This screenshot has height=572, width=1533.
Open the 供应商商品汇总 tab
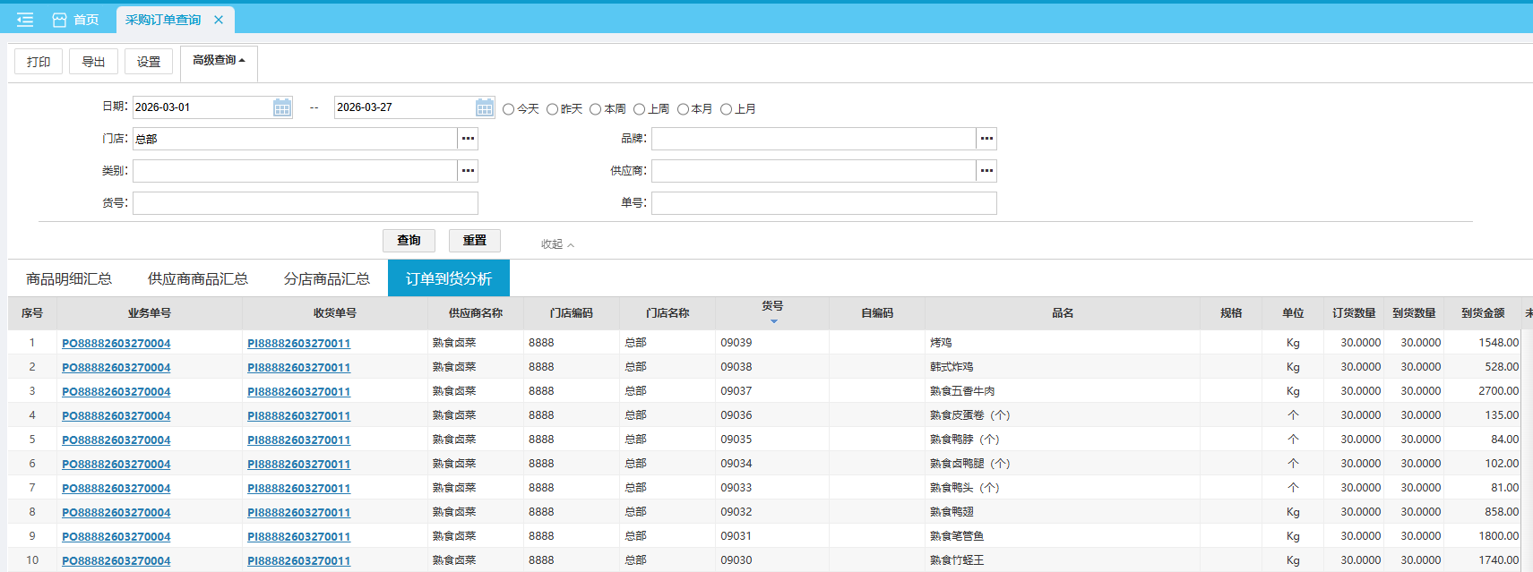point(198,278)
